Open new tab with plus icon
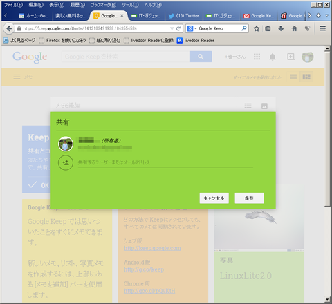The height and width of the screenshot is (304, 332). pos(319,15)
